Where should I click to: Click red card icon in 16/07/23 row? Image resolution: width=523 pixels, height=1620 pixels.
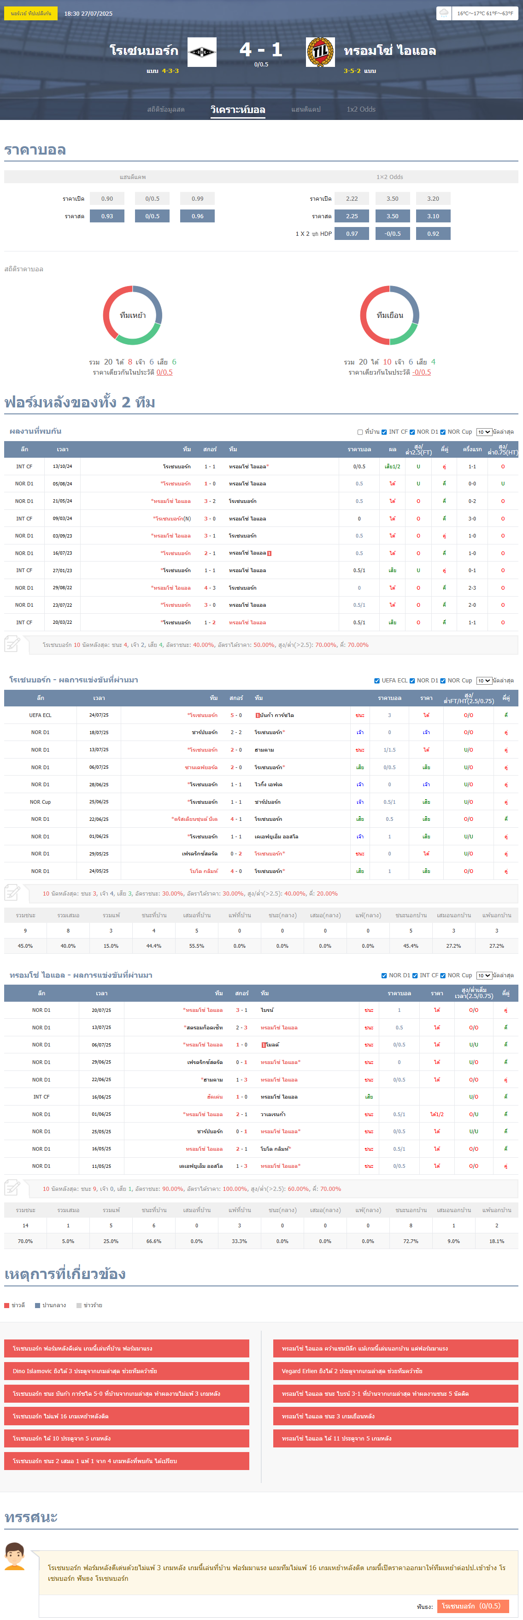[x=270, y=553]
